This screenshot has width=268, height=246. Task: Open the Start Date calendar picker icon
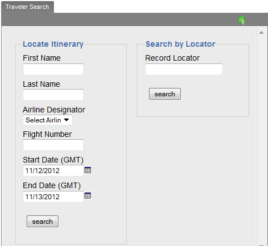[x=88, y=170]
